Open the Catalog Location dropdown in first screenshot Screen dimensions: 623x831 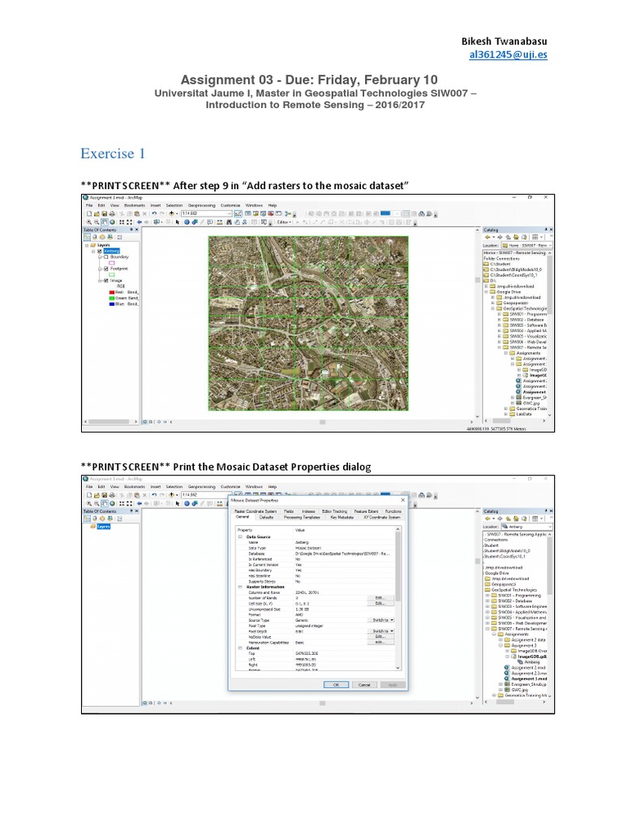(550, 245)
